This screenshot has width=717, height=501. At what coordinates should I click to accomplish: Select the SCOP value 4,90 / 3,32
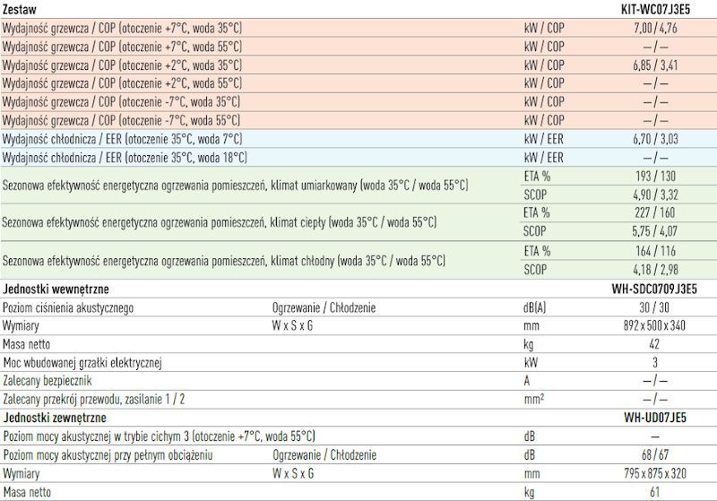(x=655, y=194)
